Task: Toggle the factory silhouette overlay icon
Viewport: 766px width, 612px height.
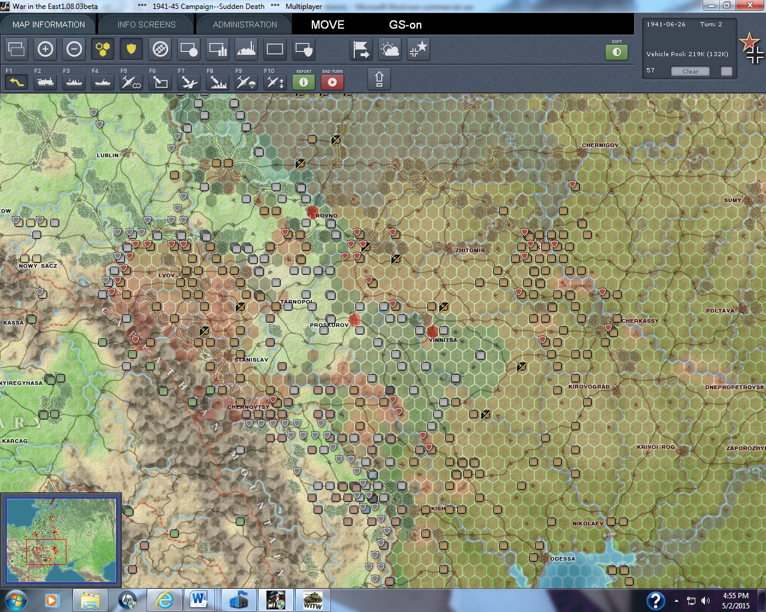Action: (247, 49)
